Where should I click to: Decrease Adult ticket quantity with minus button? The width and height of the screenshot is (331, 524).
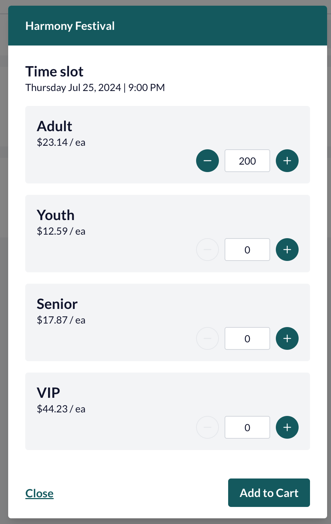207,161
